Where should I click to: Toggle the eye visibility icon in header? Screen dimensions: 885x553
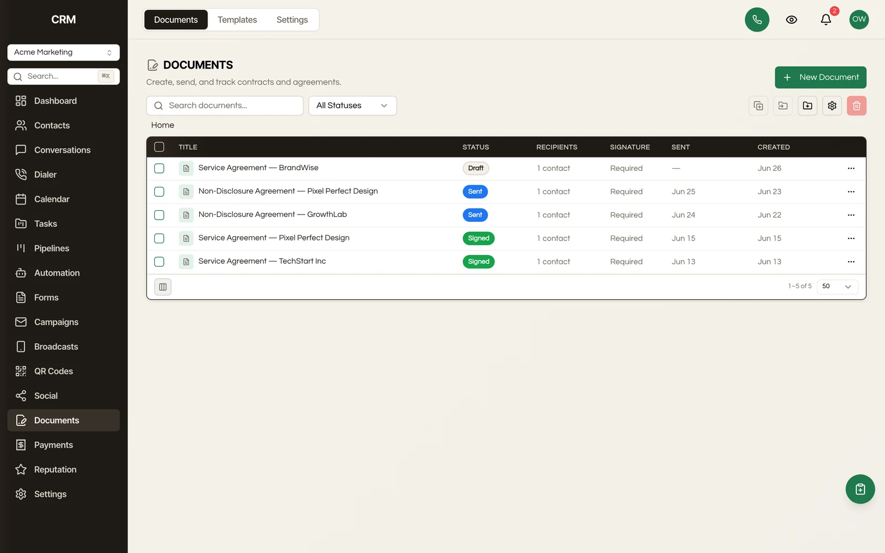792,20
